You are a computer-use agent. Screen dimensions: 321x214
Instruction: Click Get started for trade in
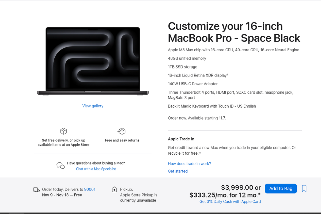178,171
